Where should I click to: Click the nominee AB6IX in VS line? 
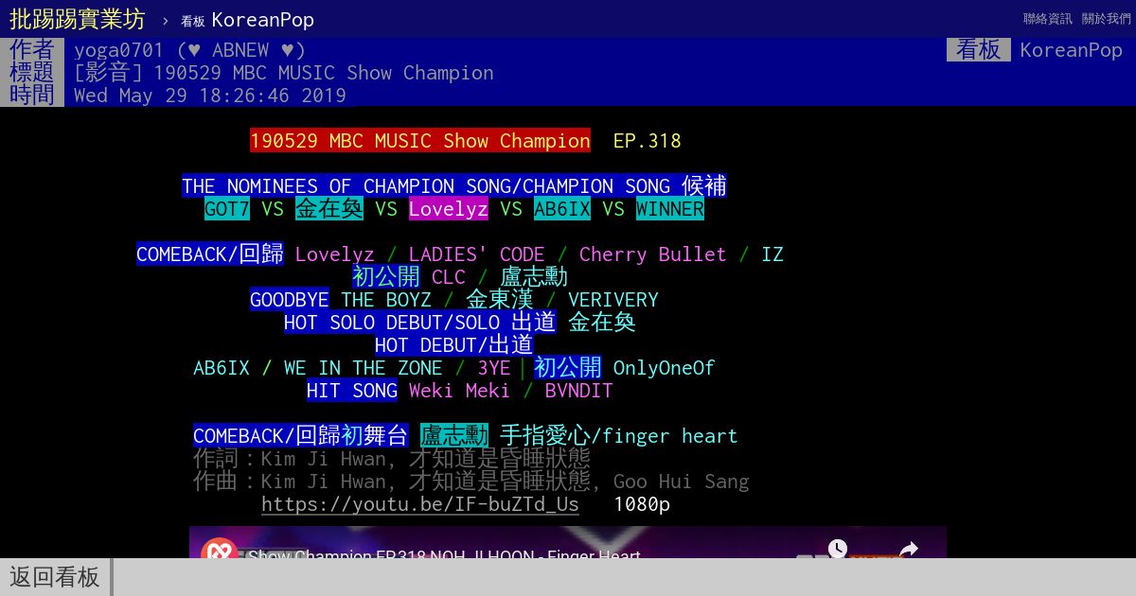point(562,209)
